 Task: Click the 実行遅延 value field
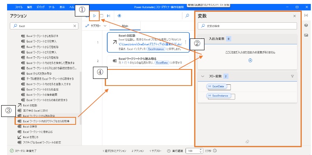point(194,151)
